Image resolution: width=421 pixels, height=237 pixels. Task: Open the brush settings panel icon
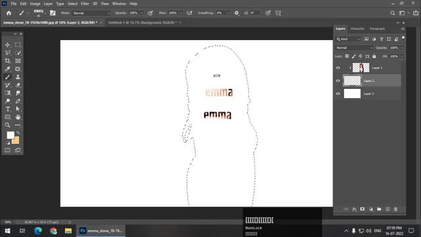pyautogui.click(x=53, y=13)
